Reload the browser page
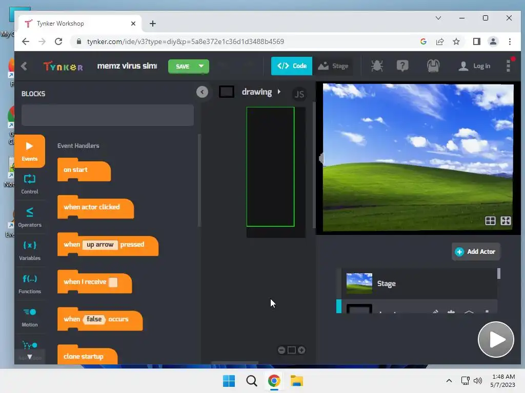This screenshot has height=393, width=525. coord(58,41)
